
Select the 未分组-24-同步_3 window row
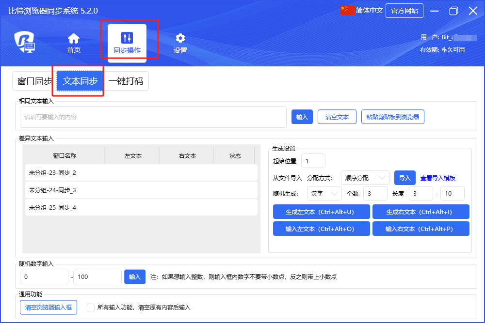141,190
